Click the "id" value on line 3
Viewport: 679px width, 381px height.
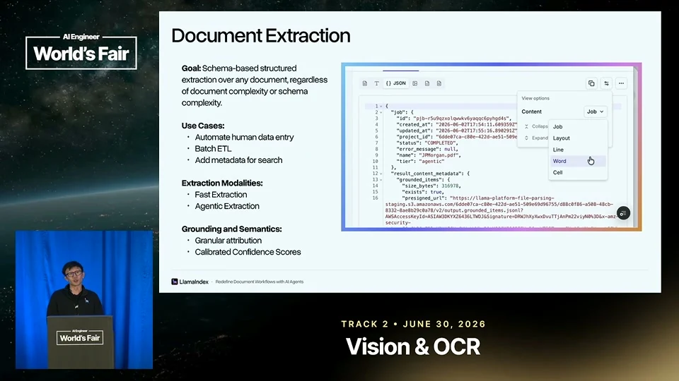(x=462, y=119)
